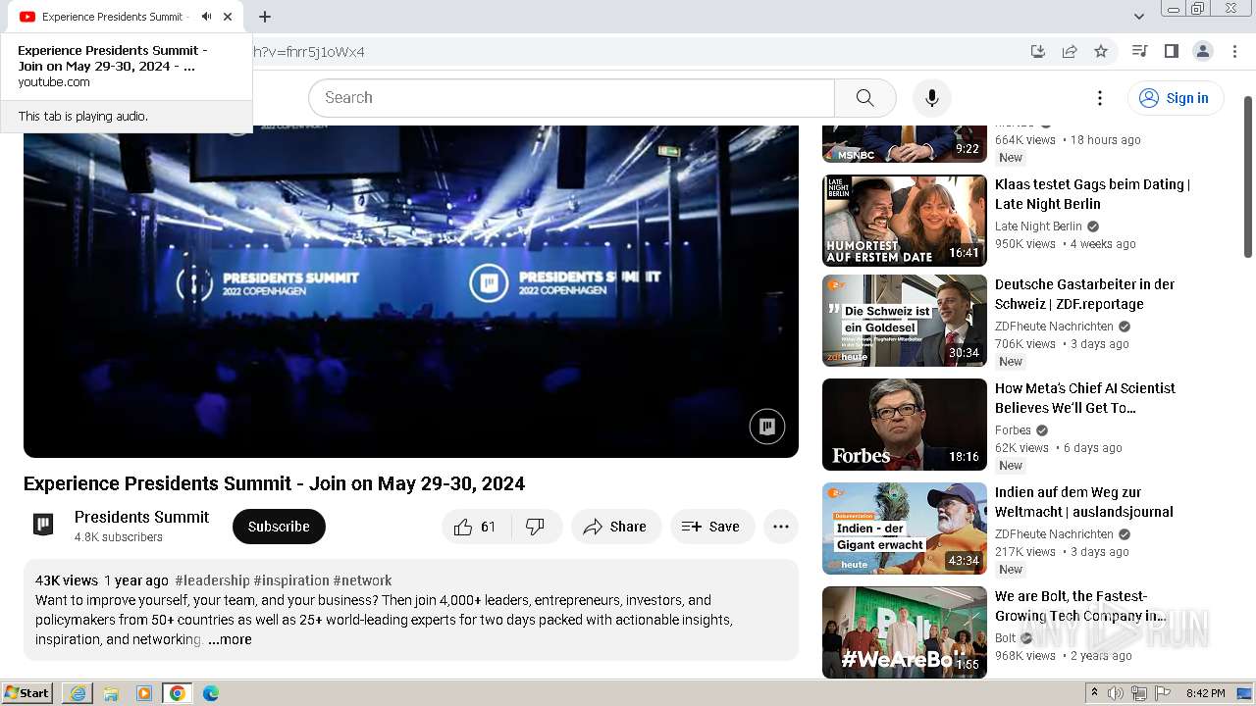Launch Internet Explorer from taskbar
This screenshot has width=1256, height=706.
78,693
